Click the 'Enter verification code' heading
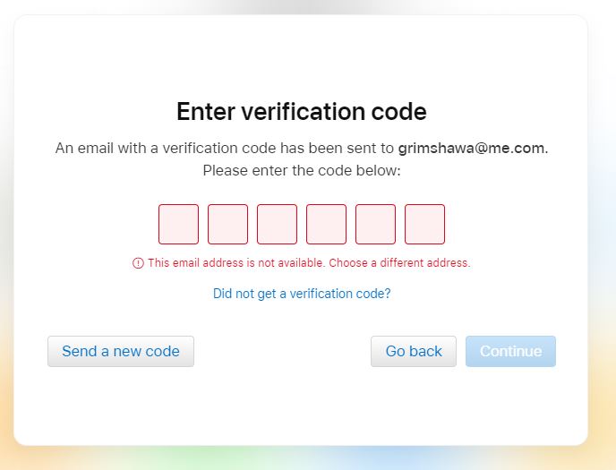 click(x=302, y=112)
